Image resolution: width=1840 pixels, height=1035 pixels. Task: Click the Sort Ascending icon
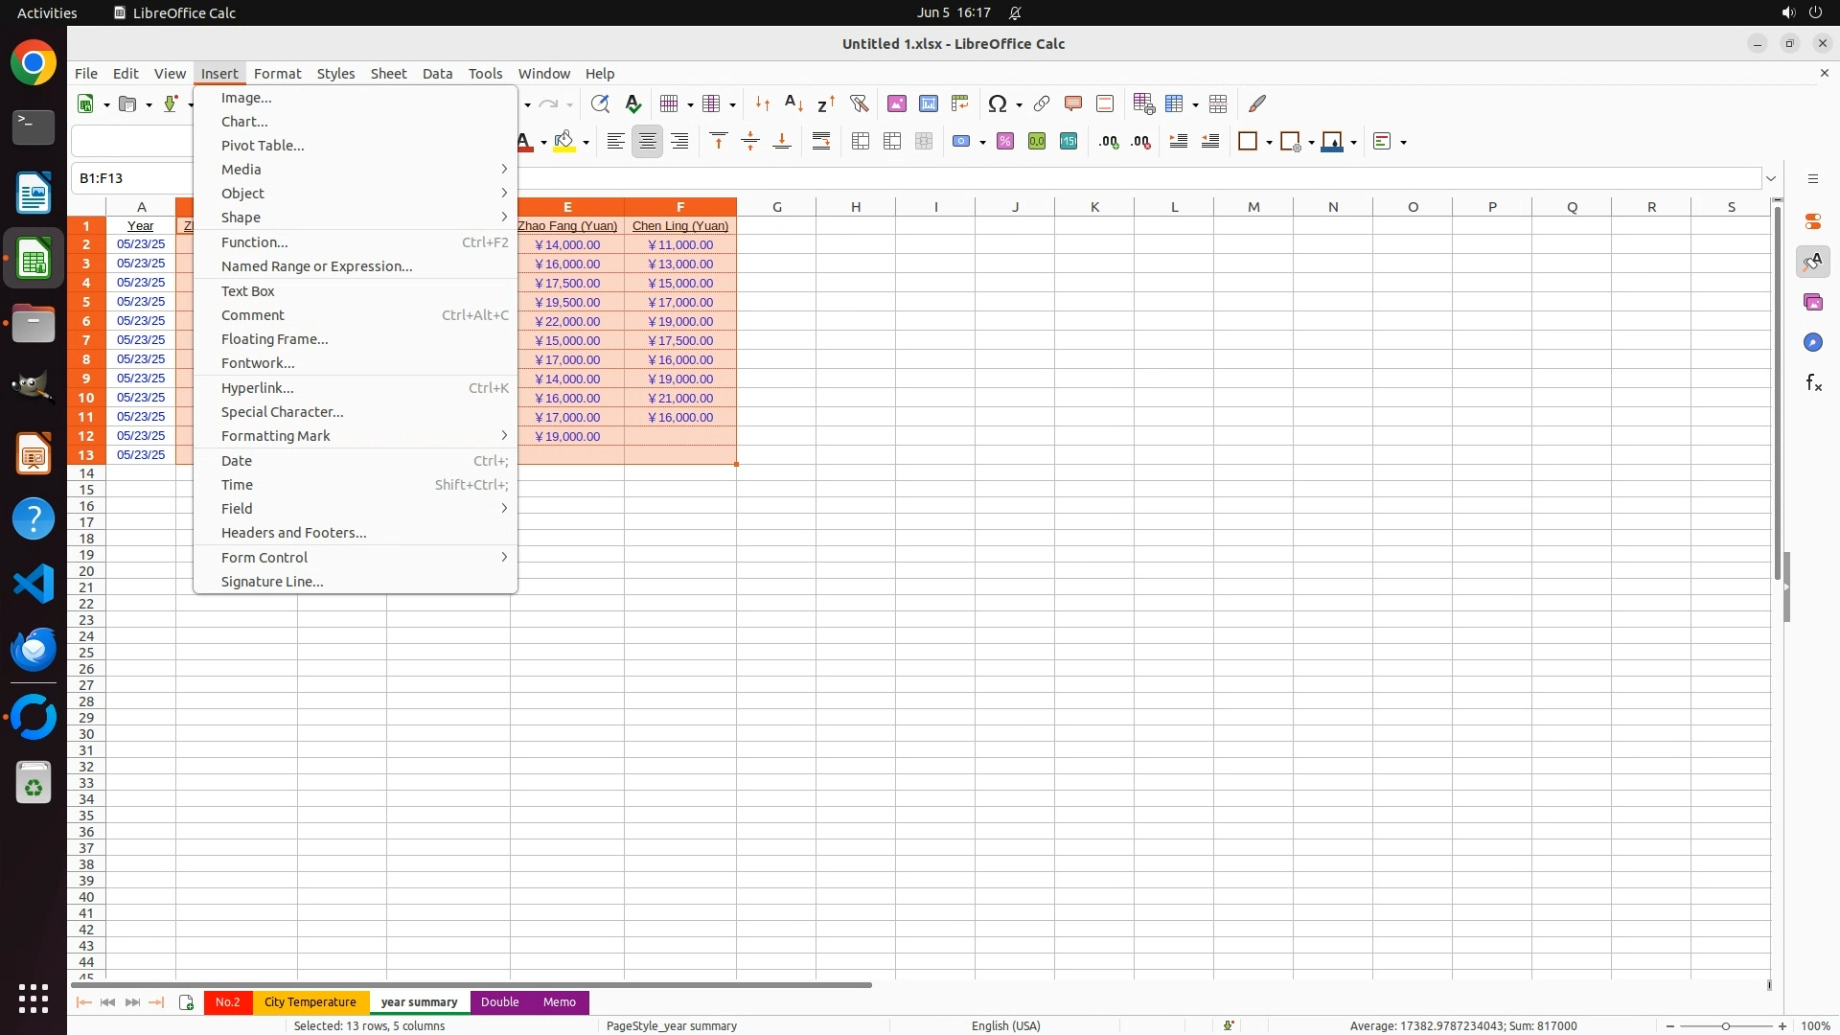793,103
